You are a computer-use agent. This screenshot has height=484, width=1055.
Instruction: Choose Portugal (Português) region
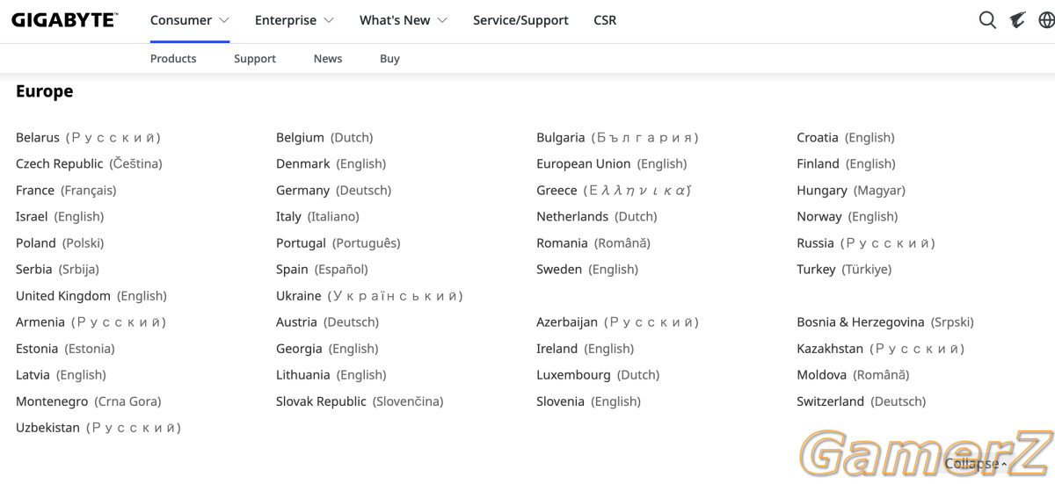pos(338,243)
